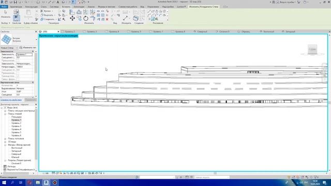Image resolution: width=331 pixels, height=186 pixels.
Task: Switch to the Западный view tab
Action: tap(290, 32)
